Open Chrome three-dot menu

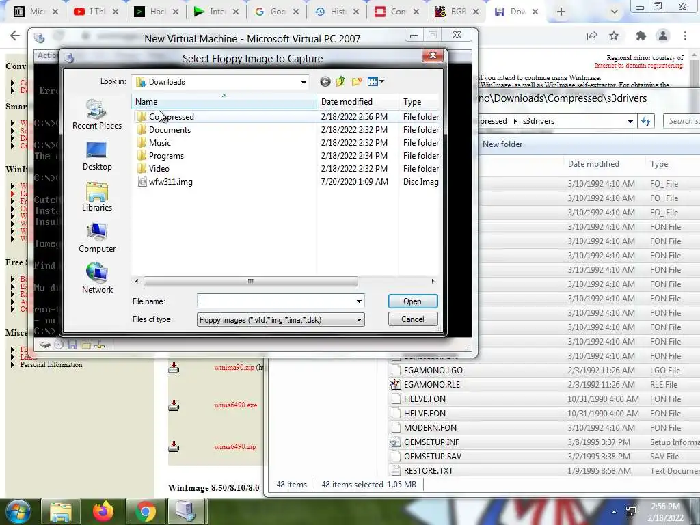pyautogui.click(x=685, y=36)
